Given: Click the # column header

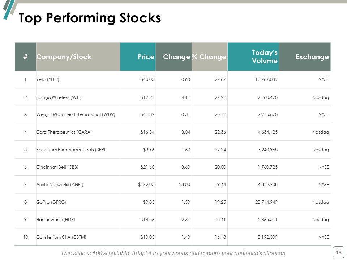Looking at the screenshot, I should [25, 57].
